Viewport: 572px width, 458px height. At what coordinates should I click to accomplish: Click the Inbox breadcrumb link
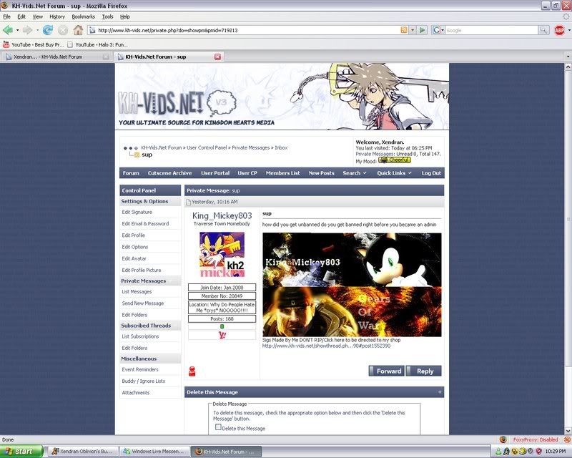281,147
